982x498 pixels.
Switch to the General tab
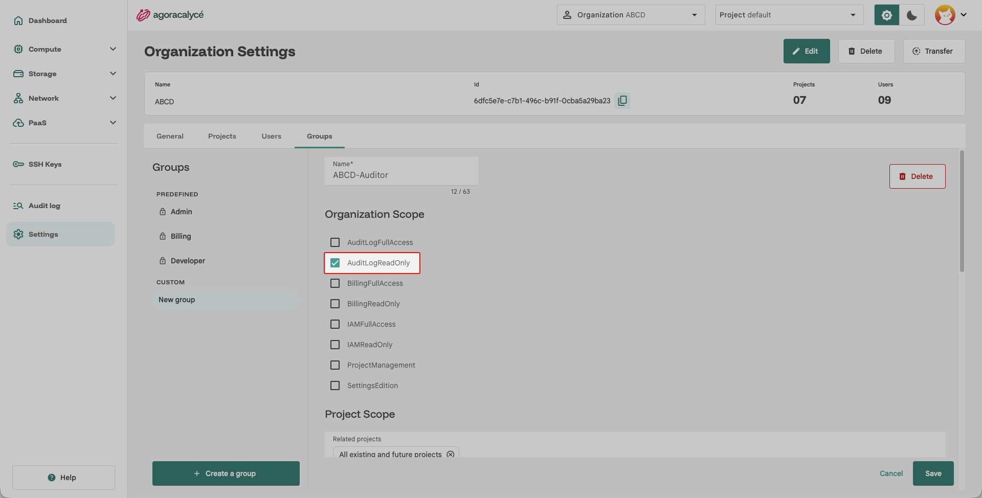click(x=170, y=136)
